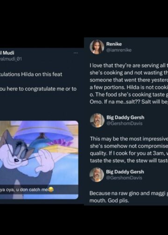The width and height of the screenshot is (168, 235).
Task: Open the three-dot more menu on Mudi's tweet
Action: tap(76, 53)
